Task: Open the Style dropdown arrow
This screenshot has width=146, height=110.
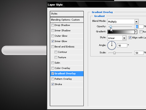Action: pyautogui.click(x=124, y=38)
